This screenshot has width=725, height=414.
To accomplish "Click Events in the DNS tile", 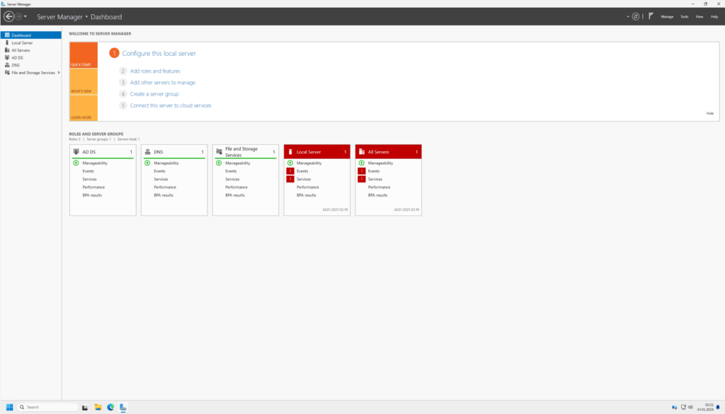I will point(159,171).
